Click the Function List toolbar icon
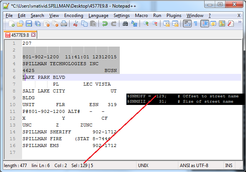 point(231,24)
